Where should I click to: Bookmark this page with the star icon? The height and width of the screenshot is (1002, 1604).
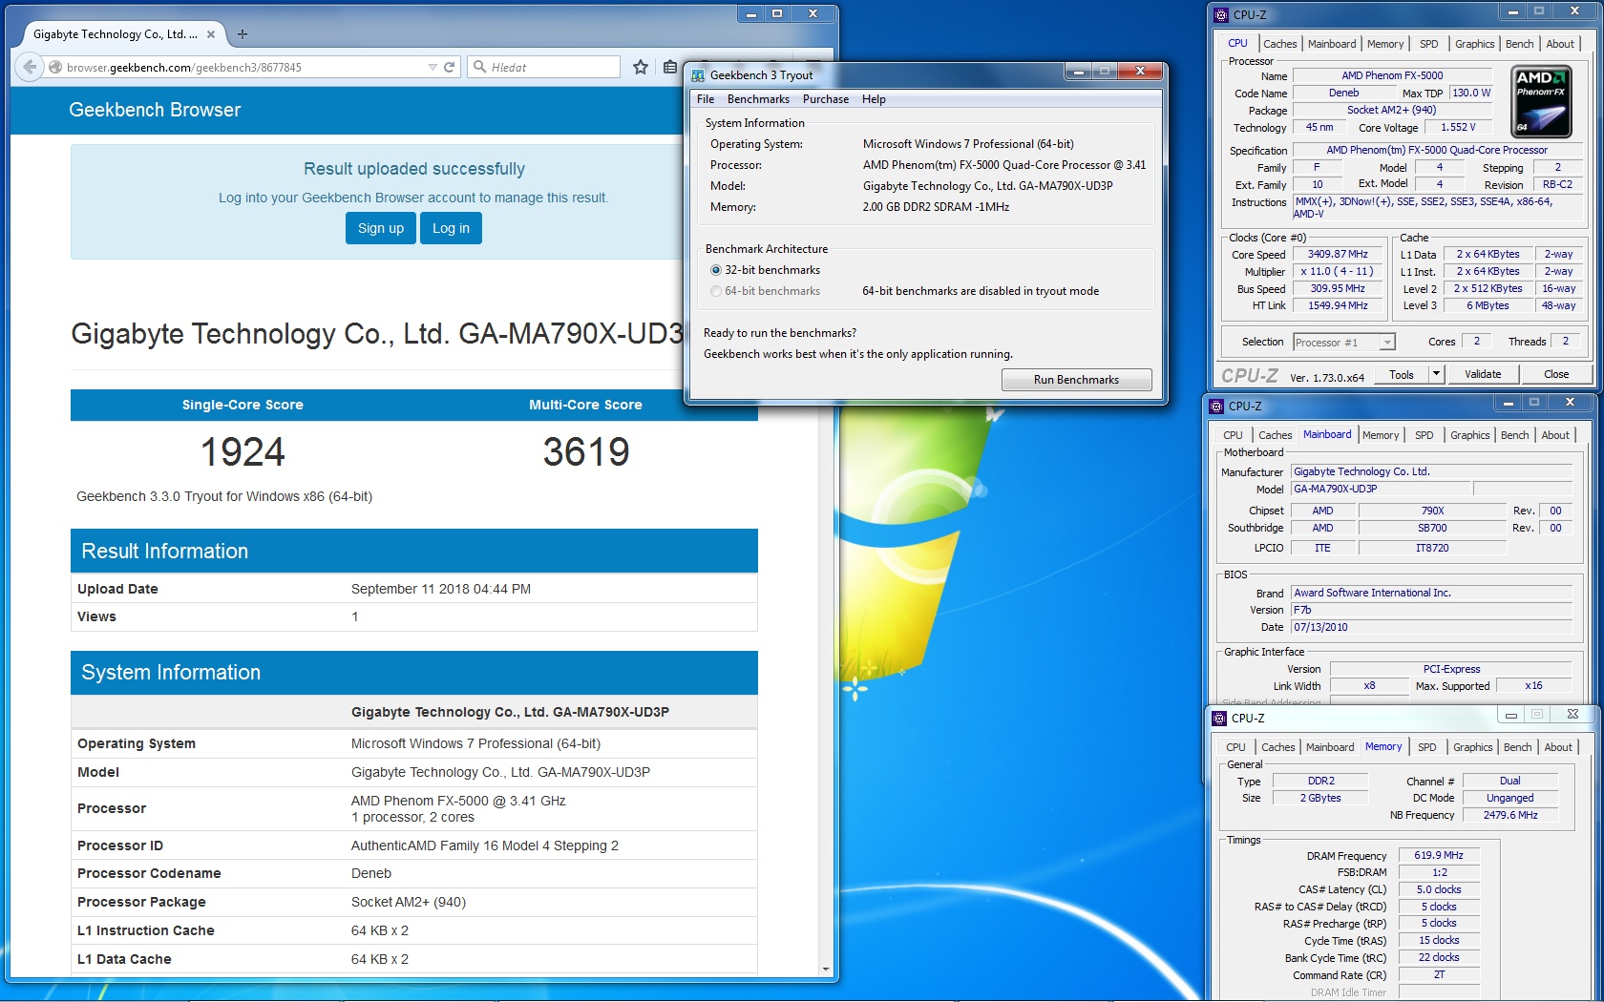(641, 67)
